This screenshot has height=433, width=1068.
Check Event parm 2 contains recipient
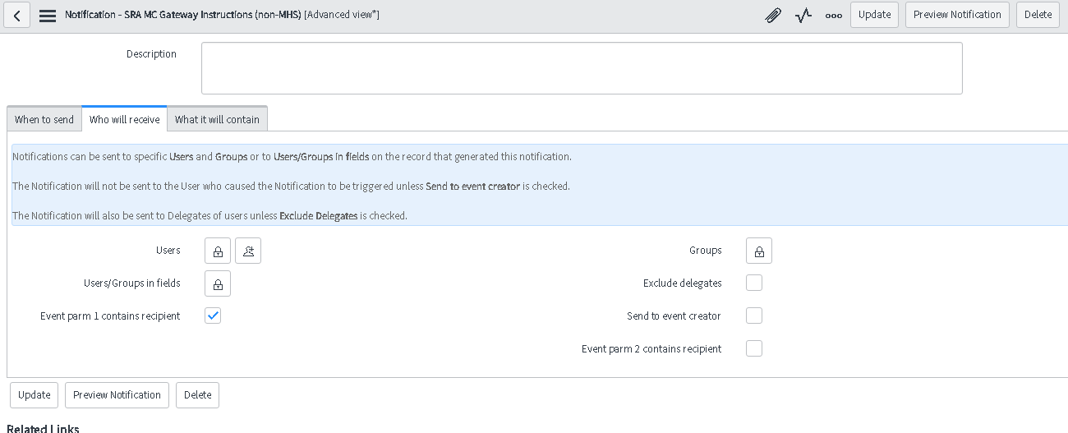coord(754,348)
